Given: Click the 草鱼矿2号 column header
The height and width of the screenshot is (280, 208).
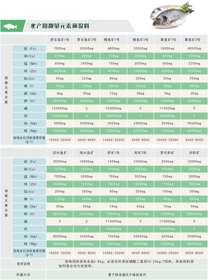Looking at the screenshot, I should coord(194,40).
